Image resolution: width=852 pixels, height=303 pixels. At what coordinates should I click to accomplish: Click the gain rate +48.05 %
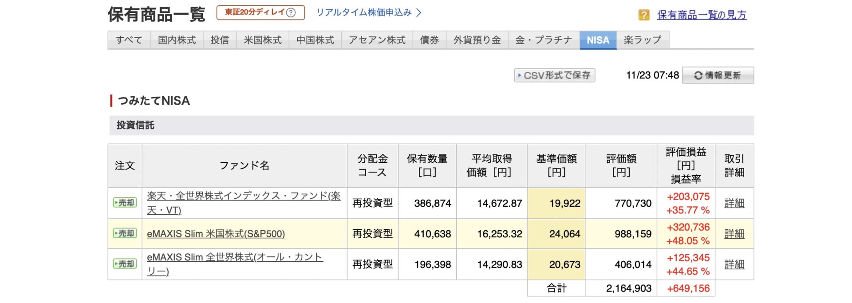pos(688,241)
